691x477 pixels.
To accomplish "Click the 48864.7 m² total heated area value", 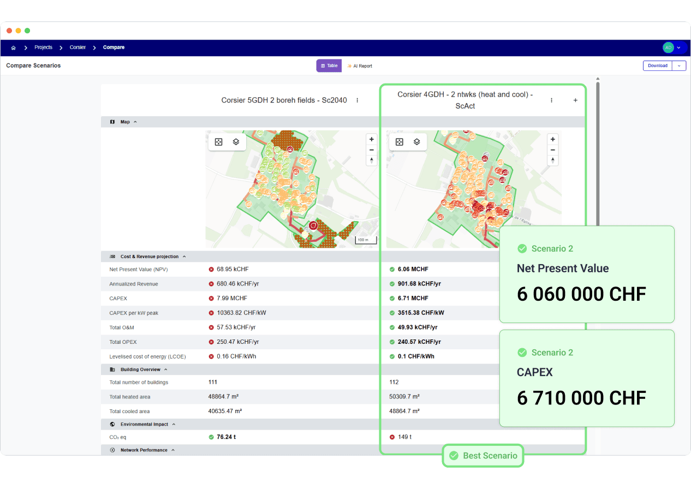I will 223,397.
